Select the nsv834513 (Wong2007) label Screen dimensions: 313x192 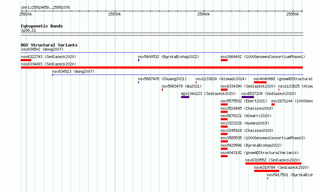coord(73,71)
